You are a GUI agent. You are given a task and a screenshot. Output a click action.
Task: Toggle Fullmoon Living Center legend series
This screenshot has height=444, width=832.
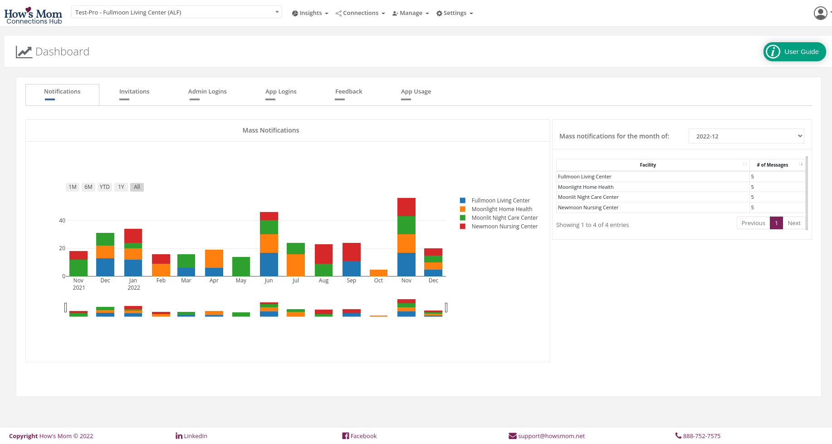coord(500,201)
